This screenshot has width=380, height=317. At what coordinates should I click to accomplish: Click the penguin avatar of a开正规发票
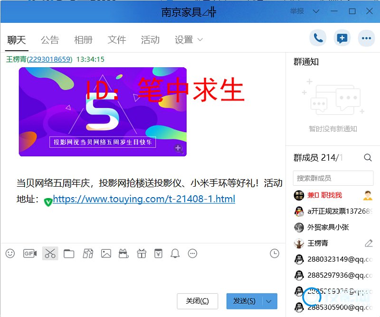pyautogui.click(x=299, y=211)
